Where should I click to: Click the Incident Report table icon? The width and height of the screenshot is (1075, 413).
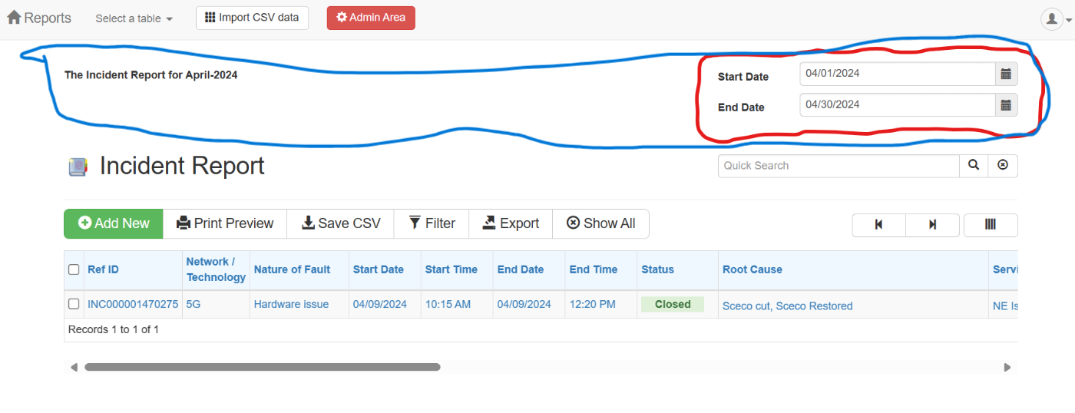point(78,167)
